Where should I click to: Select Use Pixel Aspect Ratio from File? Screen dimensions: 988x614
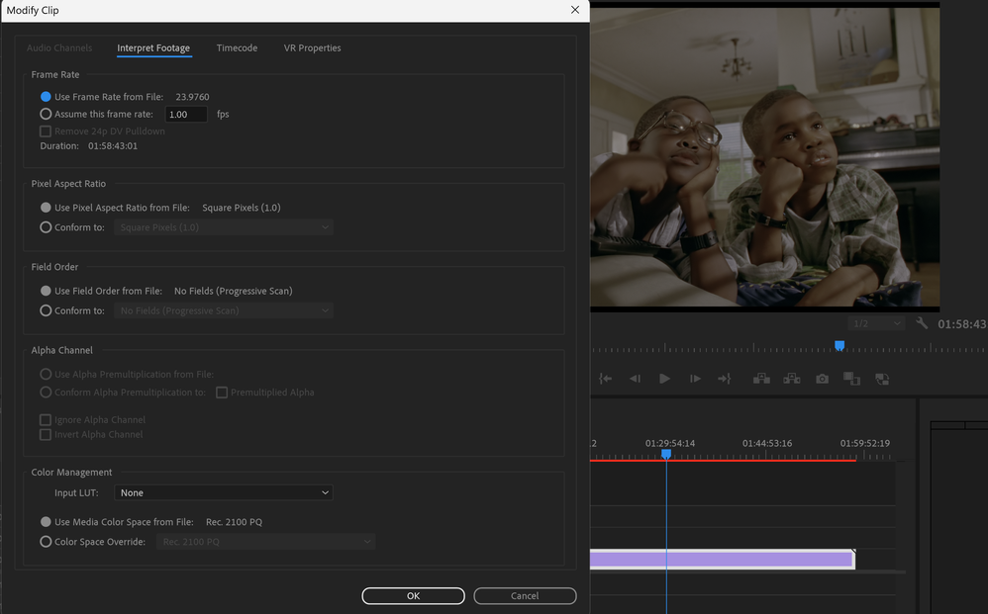click(x=46, y=208)
